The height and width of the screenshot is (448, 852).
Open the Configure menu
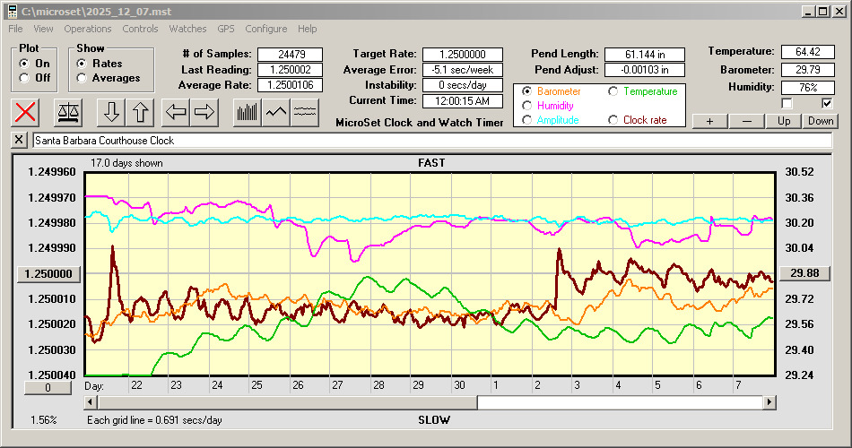pyautogui.click(x=266, y=29)
